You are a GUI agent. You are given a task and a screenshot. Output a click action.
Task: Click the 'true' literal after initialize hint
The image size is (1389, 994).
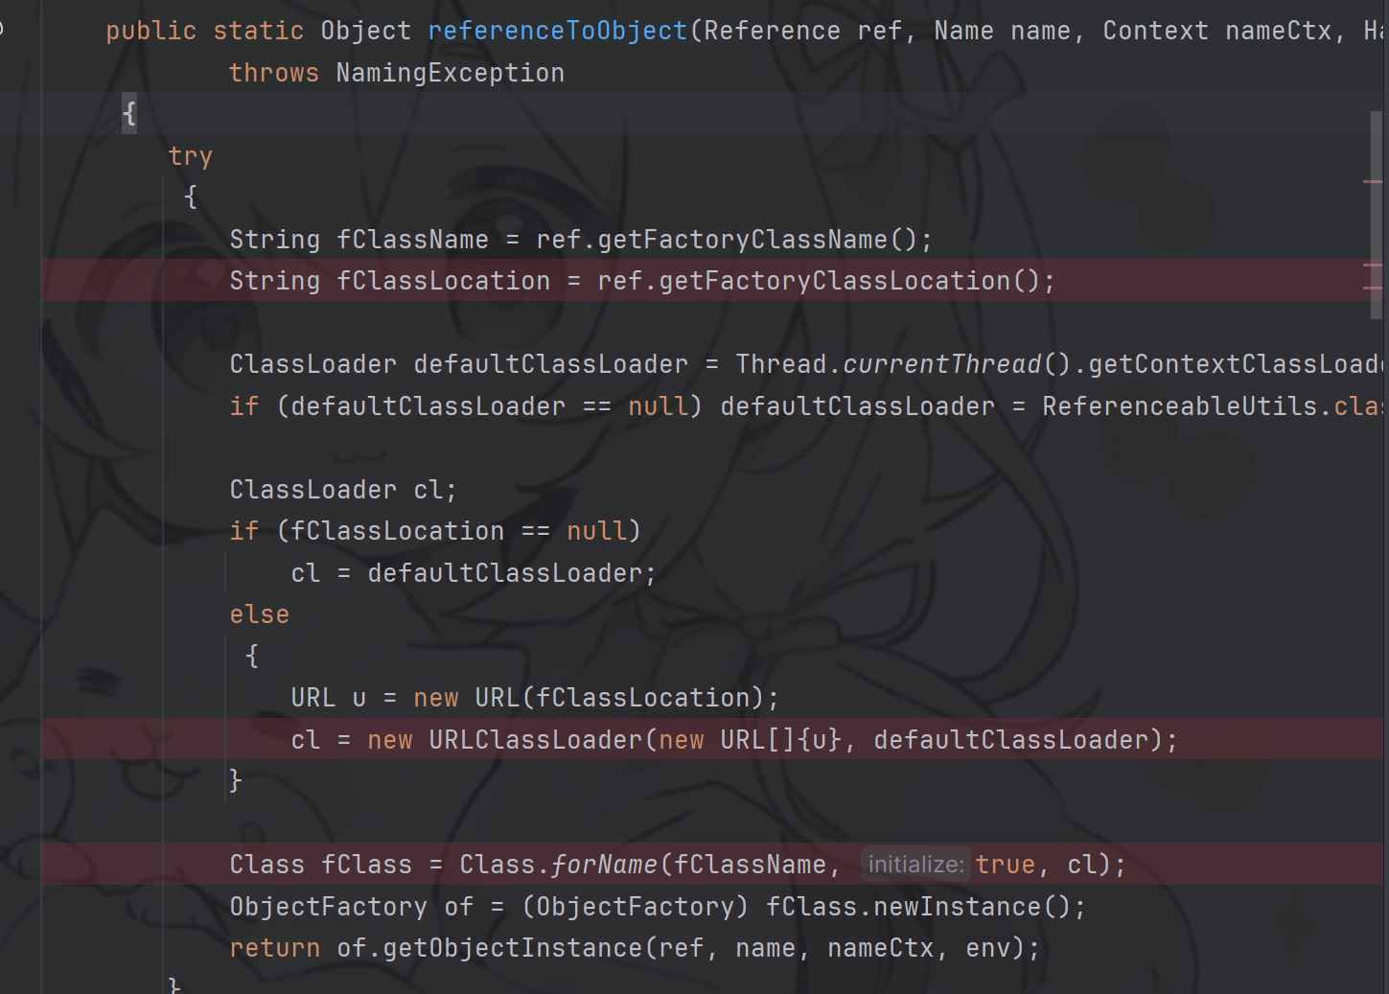[x=1005, y=865]
